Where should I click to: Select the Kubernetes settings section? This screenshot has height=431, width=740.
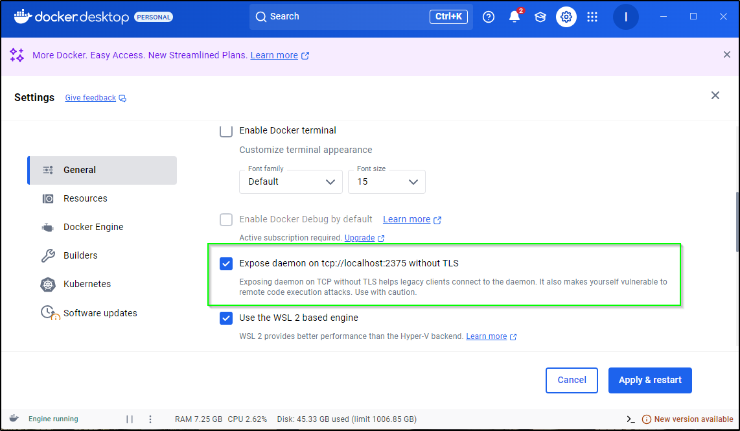[x=87, y=284]
